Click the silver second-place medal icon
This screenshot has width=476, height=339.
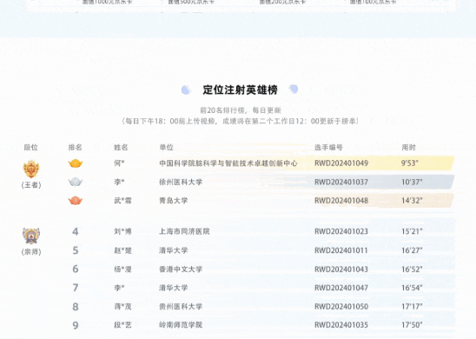point(76,182)
